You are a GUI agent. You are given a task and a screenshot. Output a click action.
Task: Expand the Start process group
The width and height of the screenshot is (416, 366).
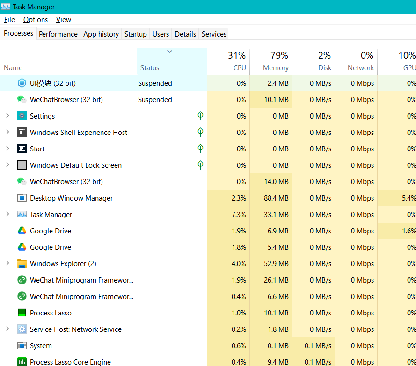click(7, 149)
